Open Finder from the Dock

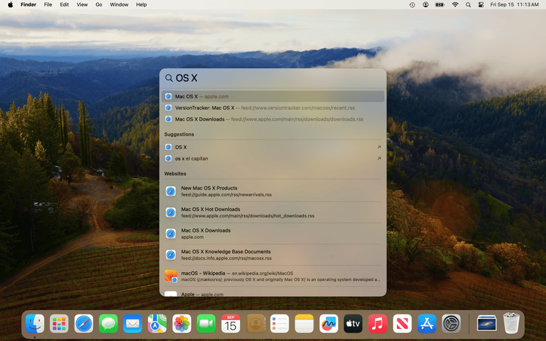(x=35, y=323)
